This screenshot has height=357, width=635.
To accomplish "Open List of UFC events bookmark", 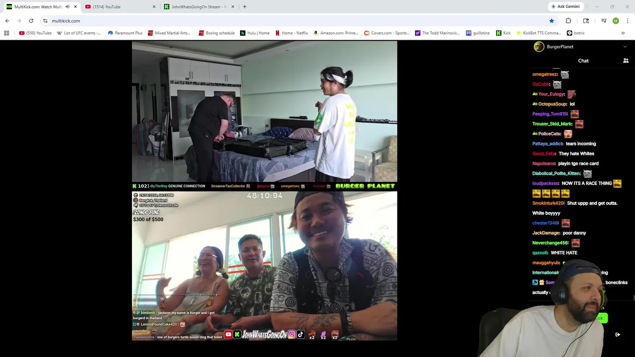I will [79, 33].
